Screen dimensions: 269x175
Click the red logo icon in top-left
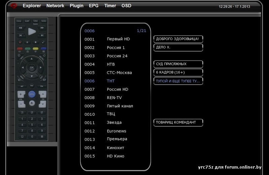point(13,6)
